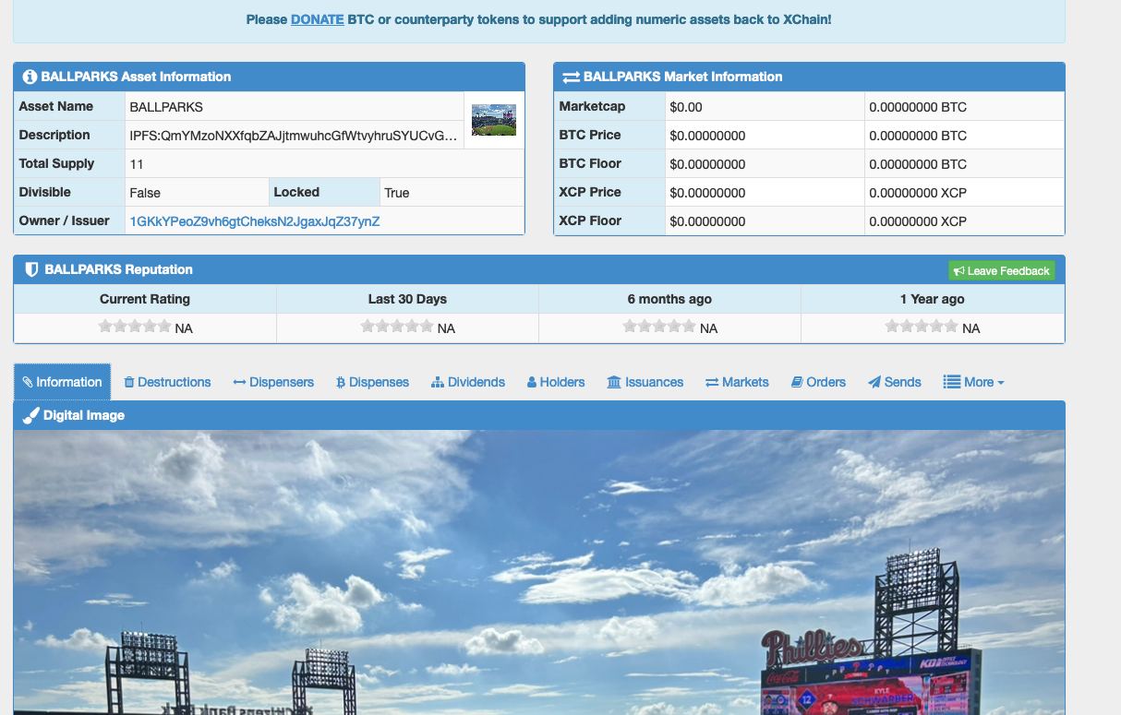Viewport: 1121px width, 715px height.
Task: Open the BALLPARKS asset thumbnail image
Action: pos(494,120)
